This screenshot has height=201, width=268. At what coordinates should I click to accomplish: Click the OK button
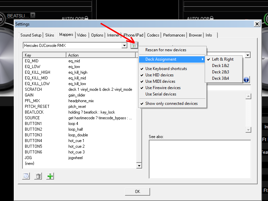pos(137,192)
